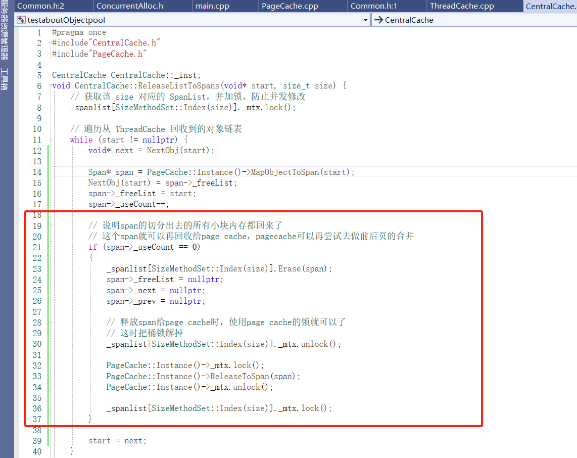Click "start = next;" on line 39

click(x=117, y=441)
